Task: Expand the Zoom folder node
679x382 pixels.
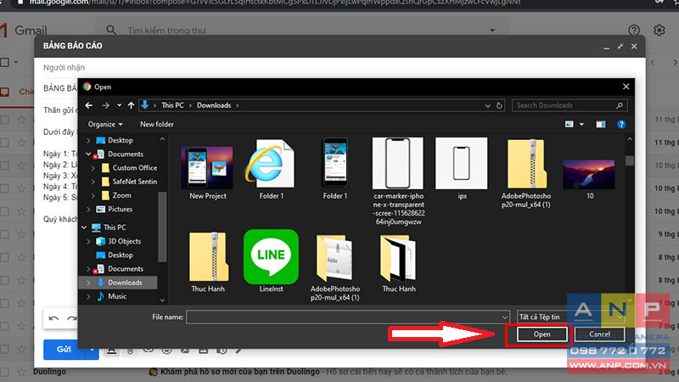Action: 93,195
